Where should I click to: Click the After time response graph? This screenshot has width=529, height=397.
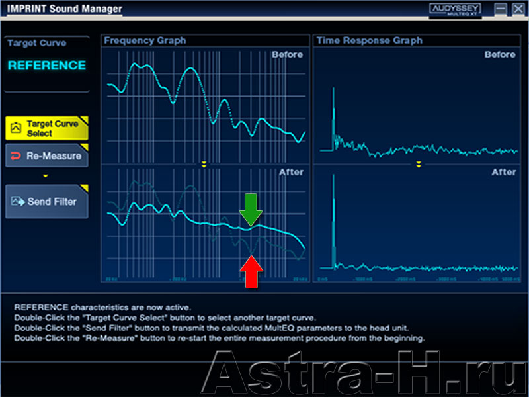tap(417, 224)
